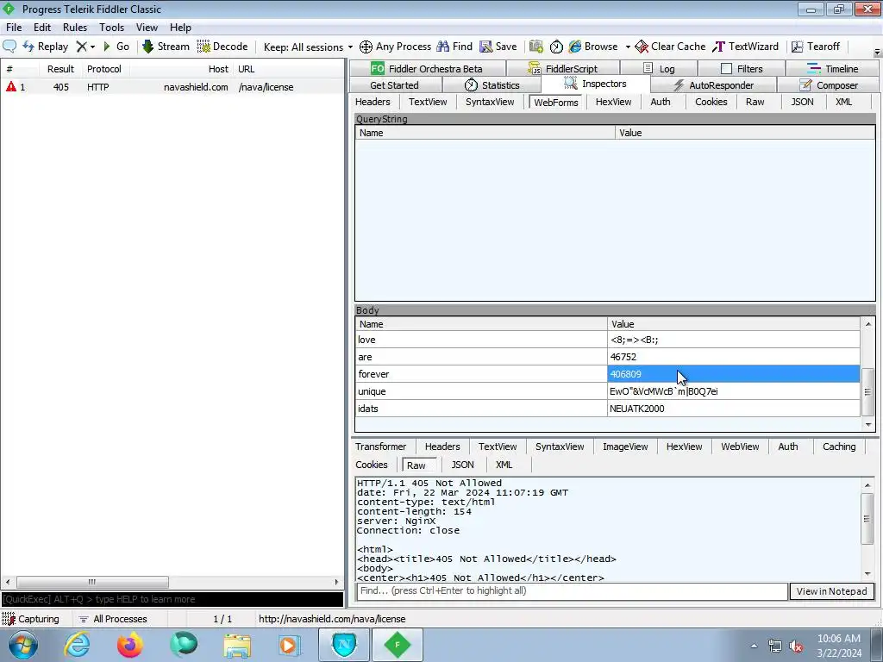Open the Remove sessions dropdown arrow
Screen dimensions: 883x662
point(93,47)
